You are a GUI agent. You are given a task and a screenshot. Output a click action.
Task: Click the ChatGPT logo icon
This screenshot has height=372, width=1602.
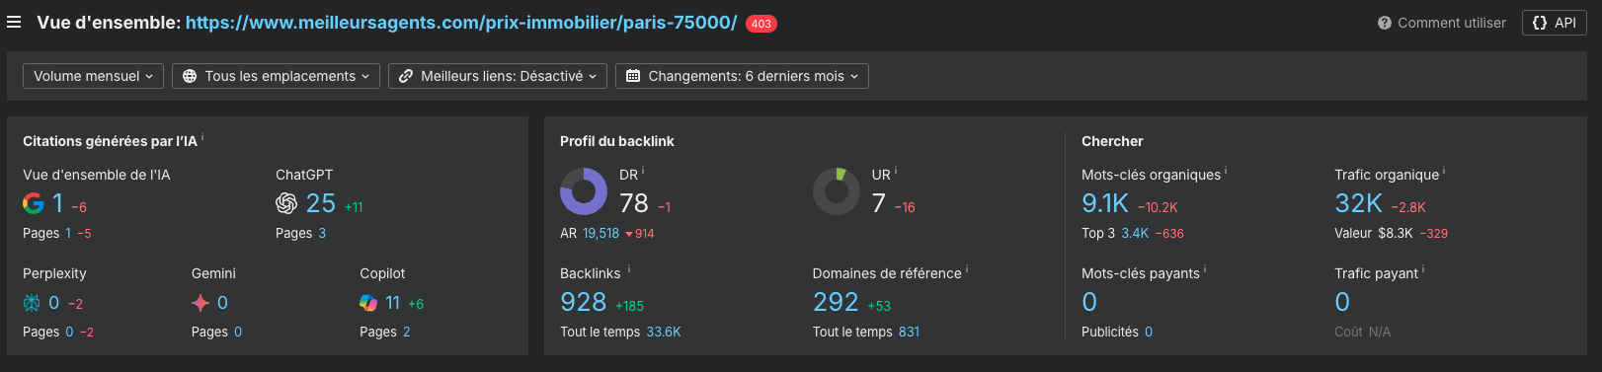[286, 203]
